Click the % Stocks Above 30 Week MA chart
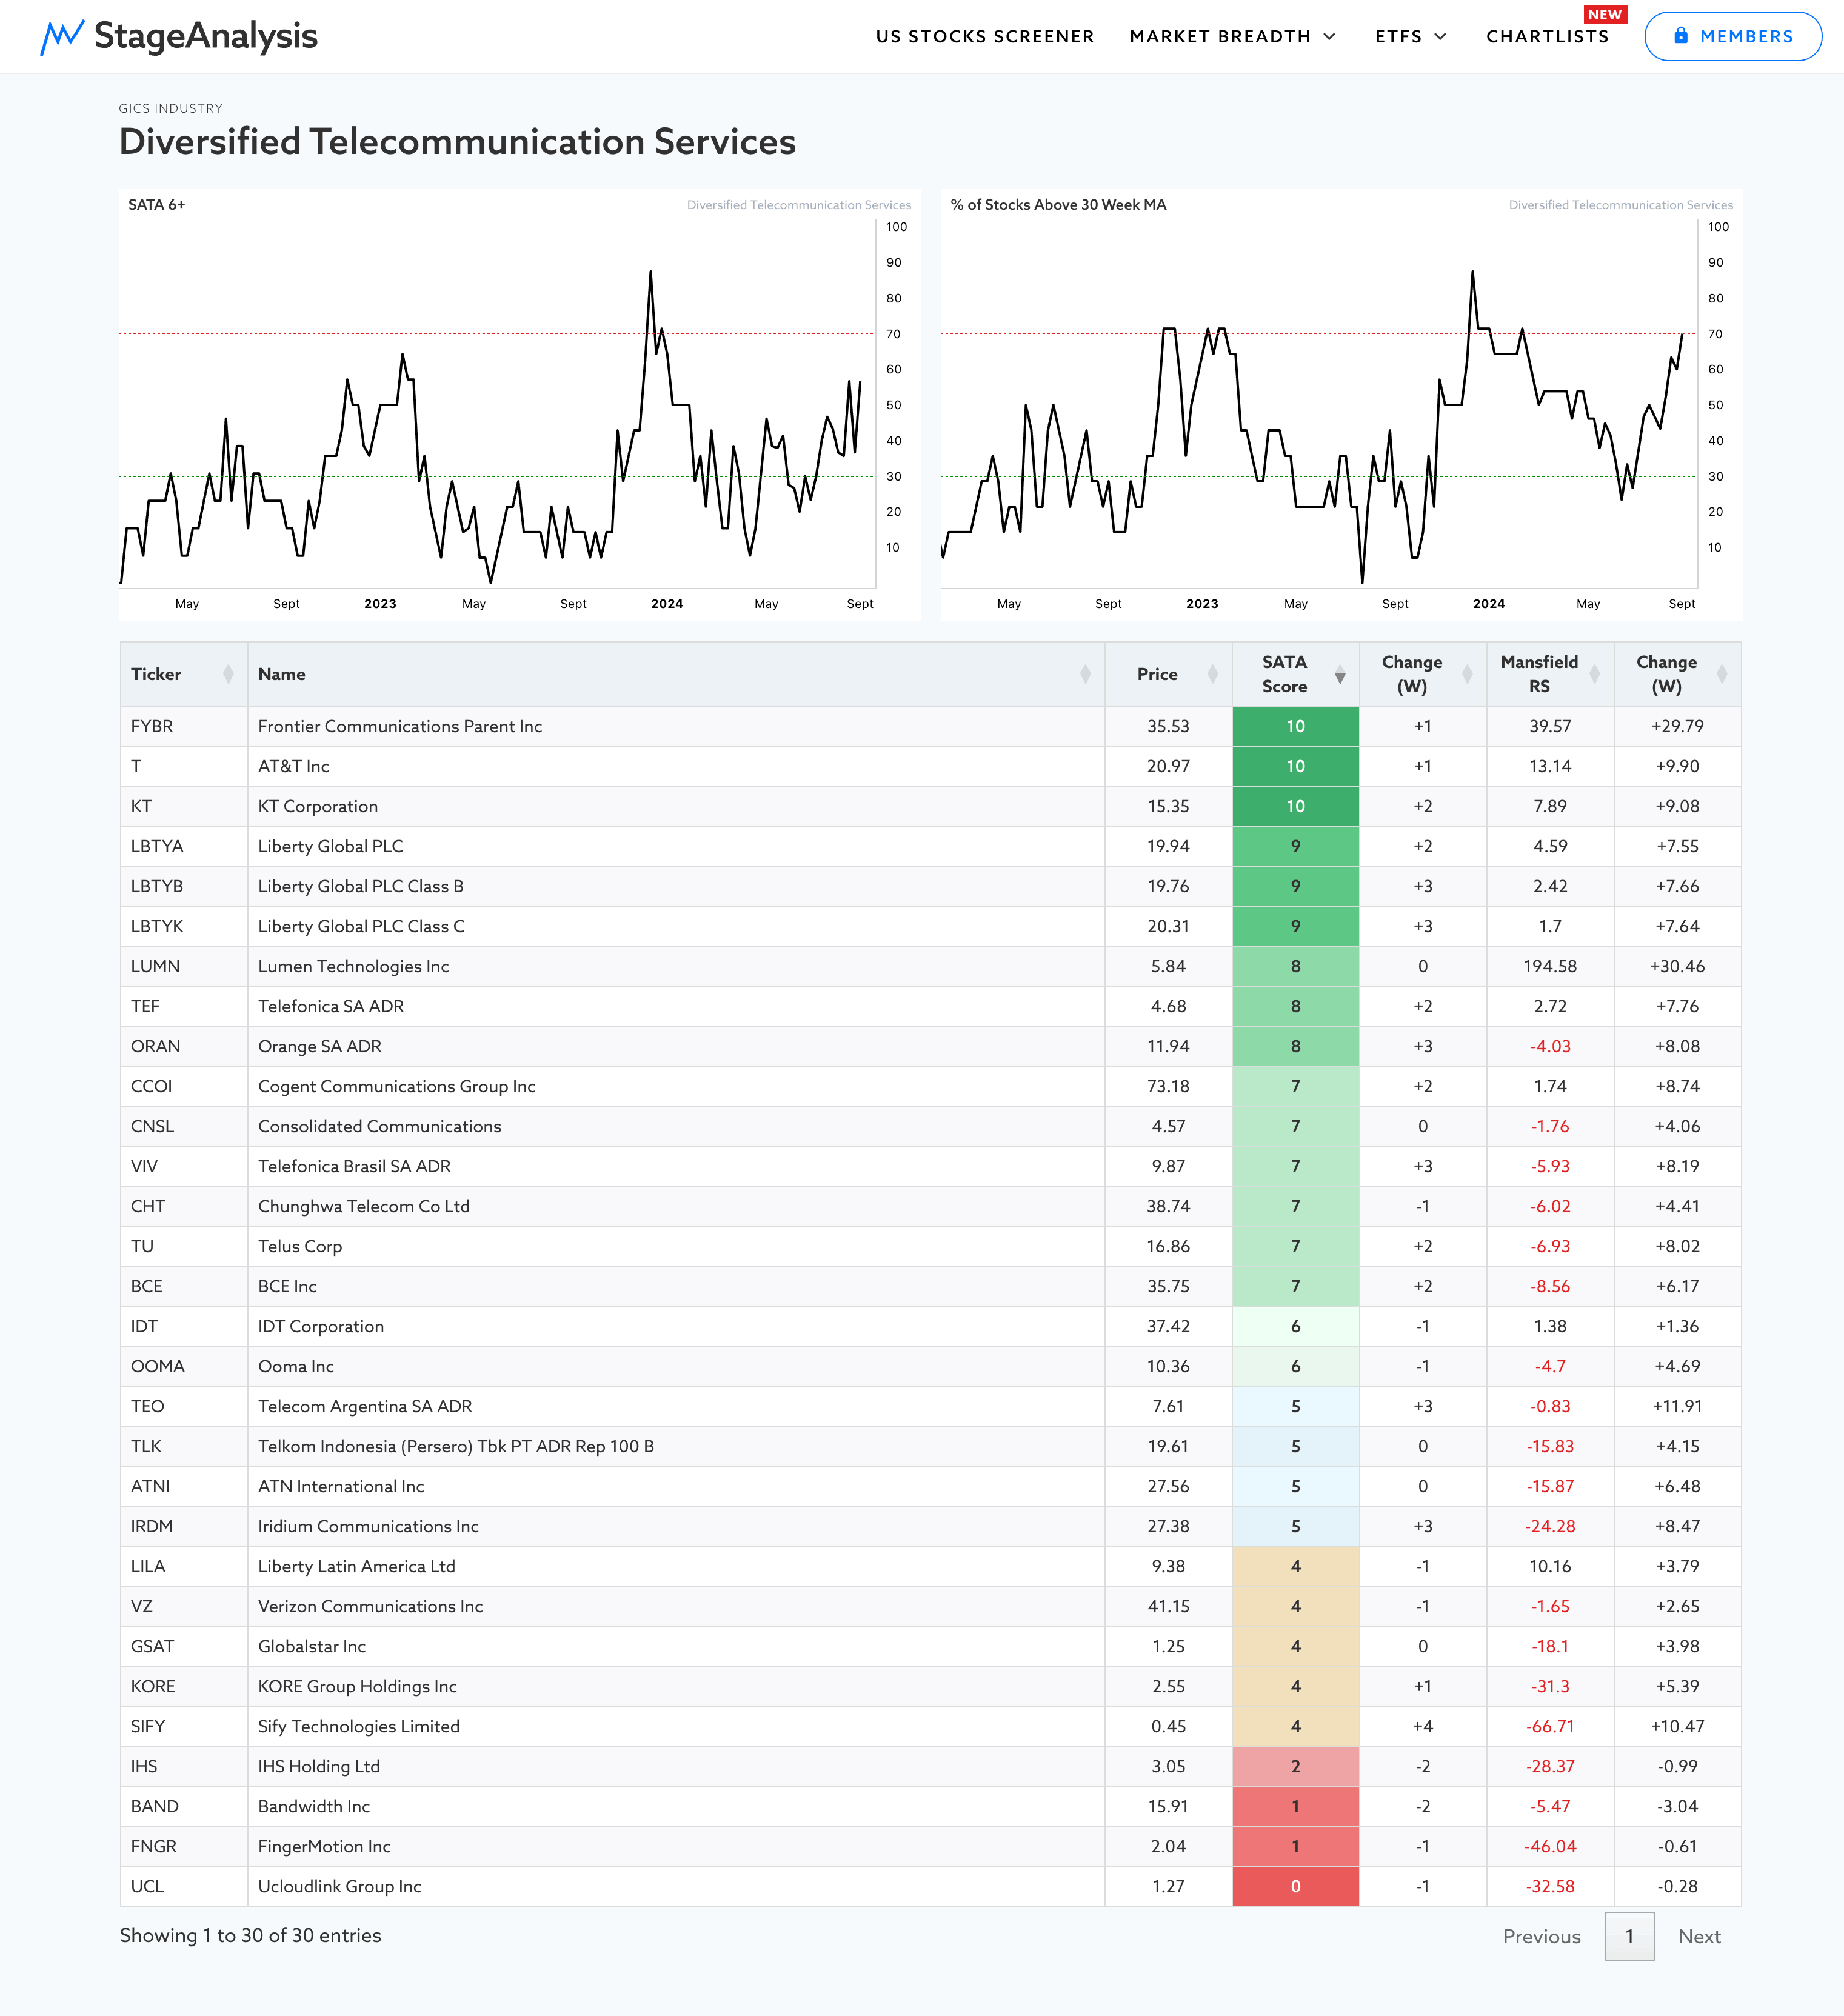Viewport: 1844px width, 2016px height. tap(1341, 404)
